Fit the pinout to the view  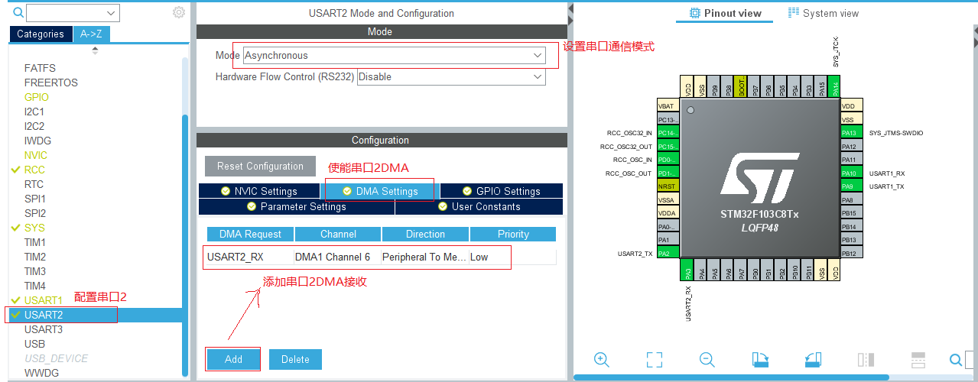click(654, 359)
